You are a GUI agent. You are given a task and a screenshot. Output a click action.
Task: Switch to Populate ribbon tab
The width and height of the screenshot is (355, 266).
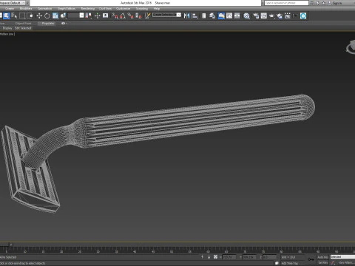point(47,24)
